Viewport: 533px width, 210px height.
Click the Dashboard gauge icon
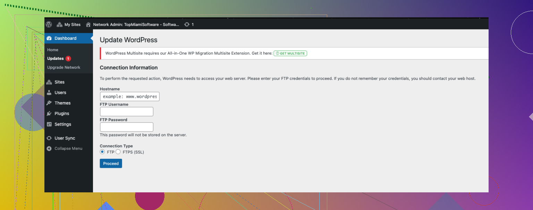49,38
